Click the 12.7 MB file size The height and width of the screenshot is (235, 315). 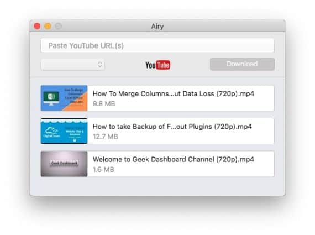(x=105, y=137)
